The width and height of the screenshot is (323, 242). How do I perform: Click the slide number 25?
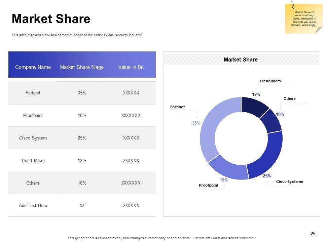pos(313,234)
